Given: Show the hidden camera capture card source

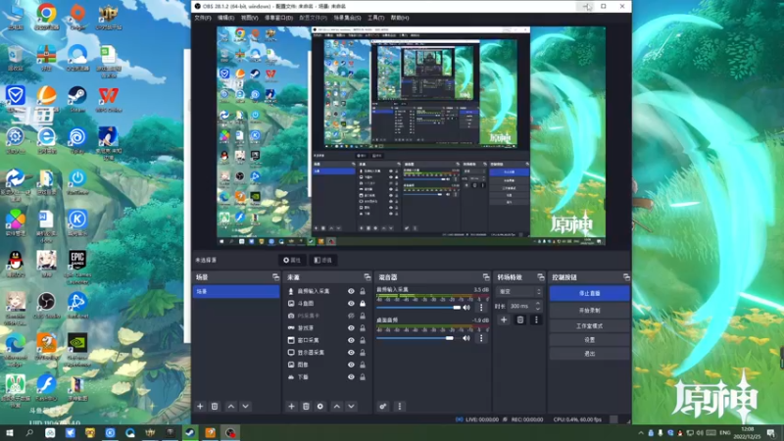Looking at the screenshot, I should (351, 316).
